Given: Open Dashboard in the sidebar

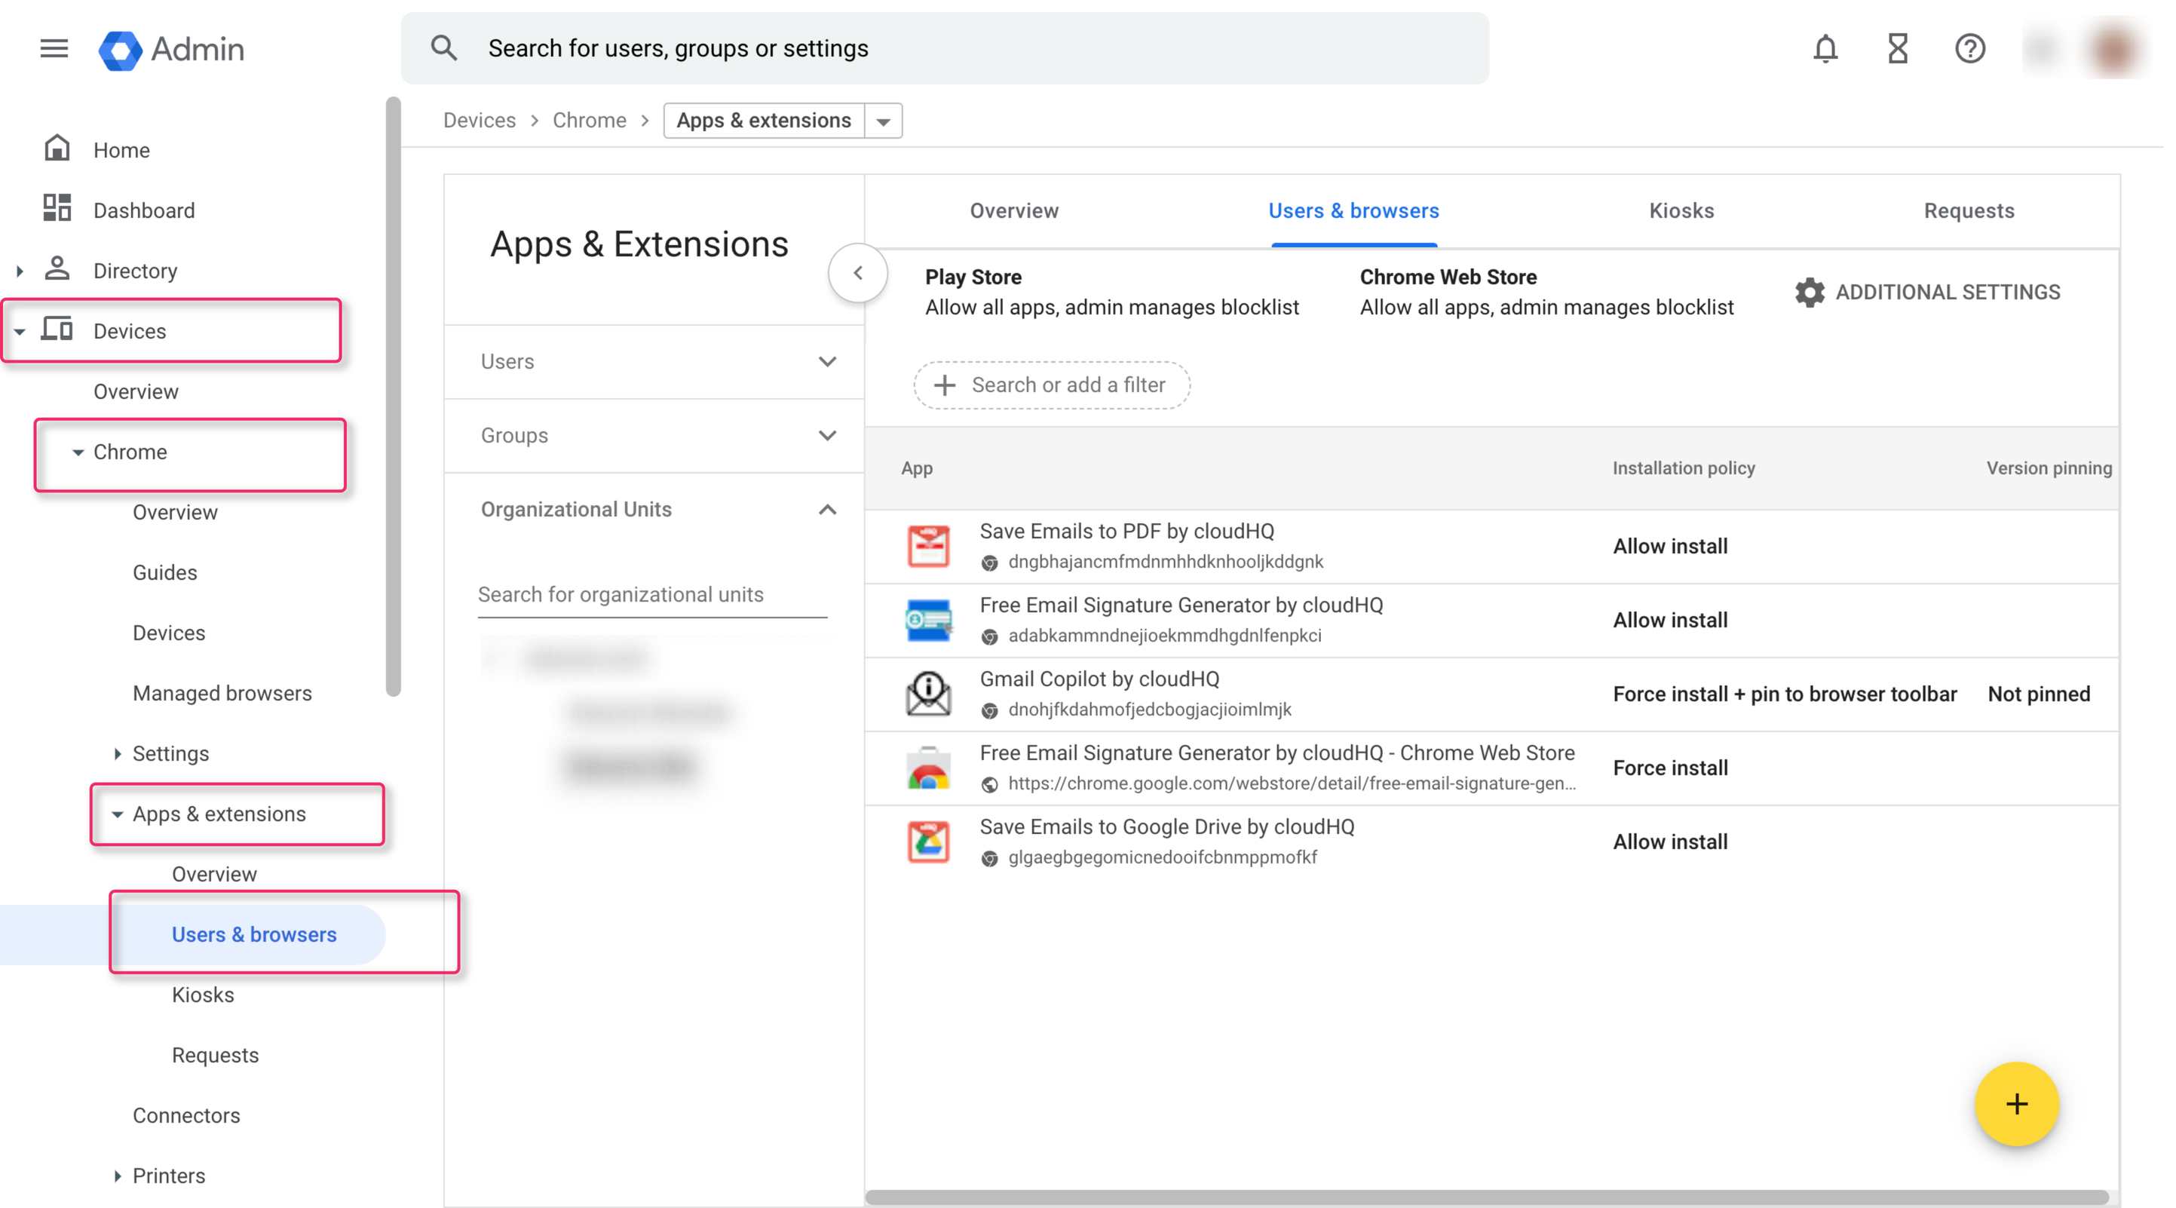Looking at the screenshot, I should click(x=143, y=210).
